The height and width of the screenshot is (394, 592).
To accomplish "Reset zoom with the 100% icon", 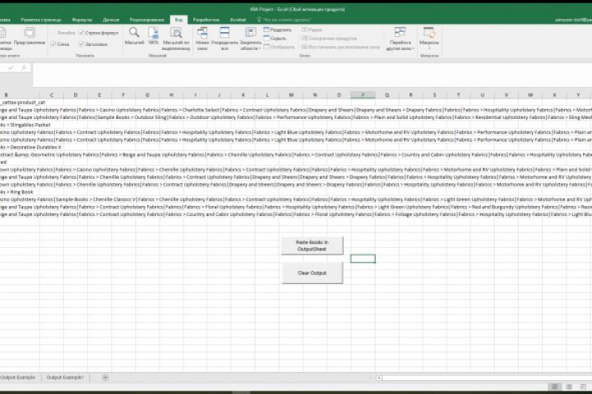I will pyautogui.click(x=153, y=37).
